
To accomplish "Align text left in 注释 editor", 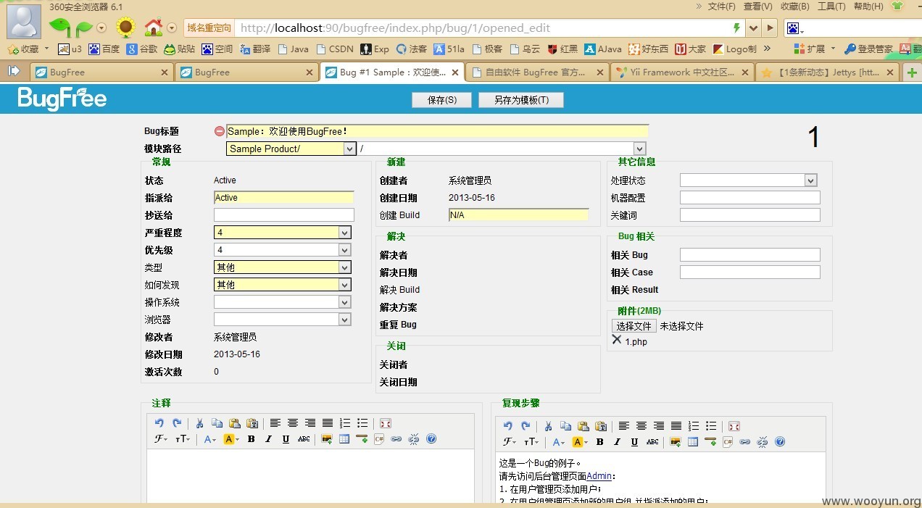I will point(275,423).
